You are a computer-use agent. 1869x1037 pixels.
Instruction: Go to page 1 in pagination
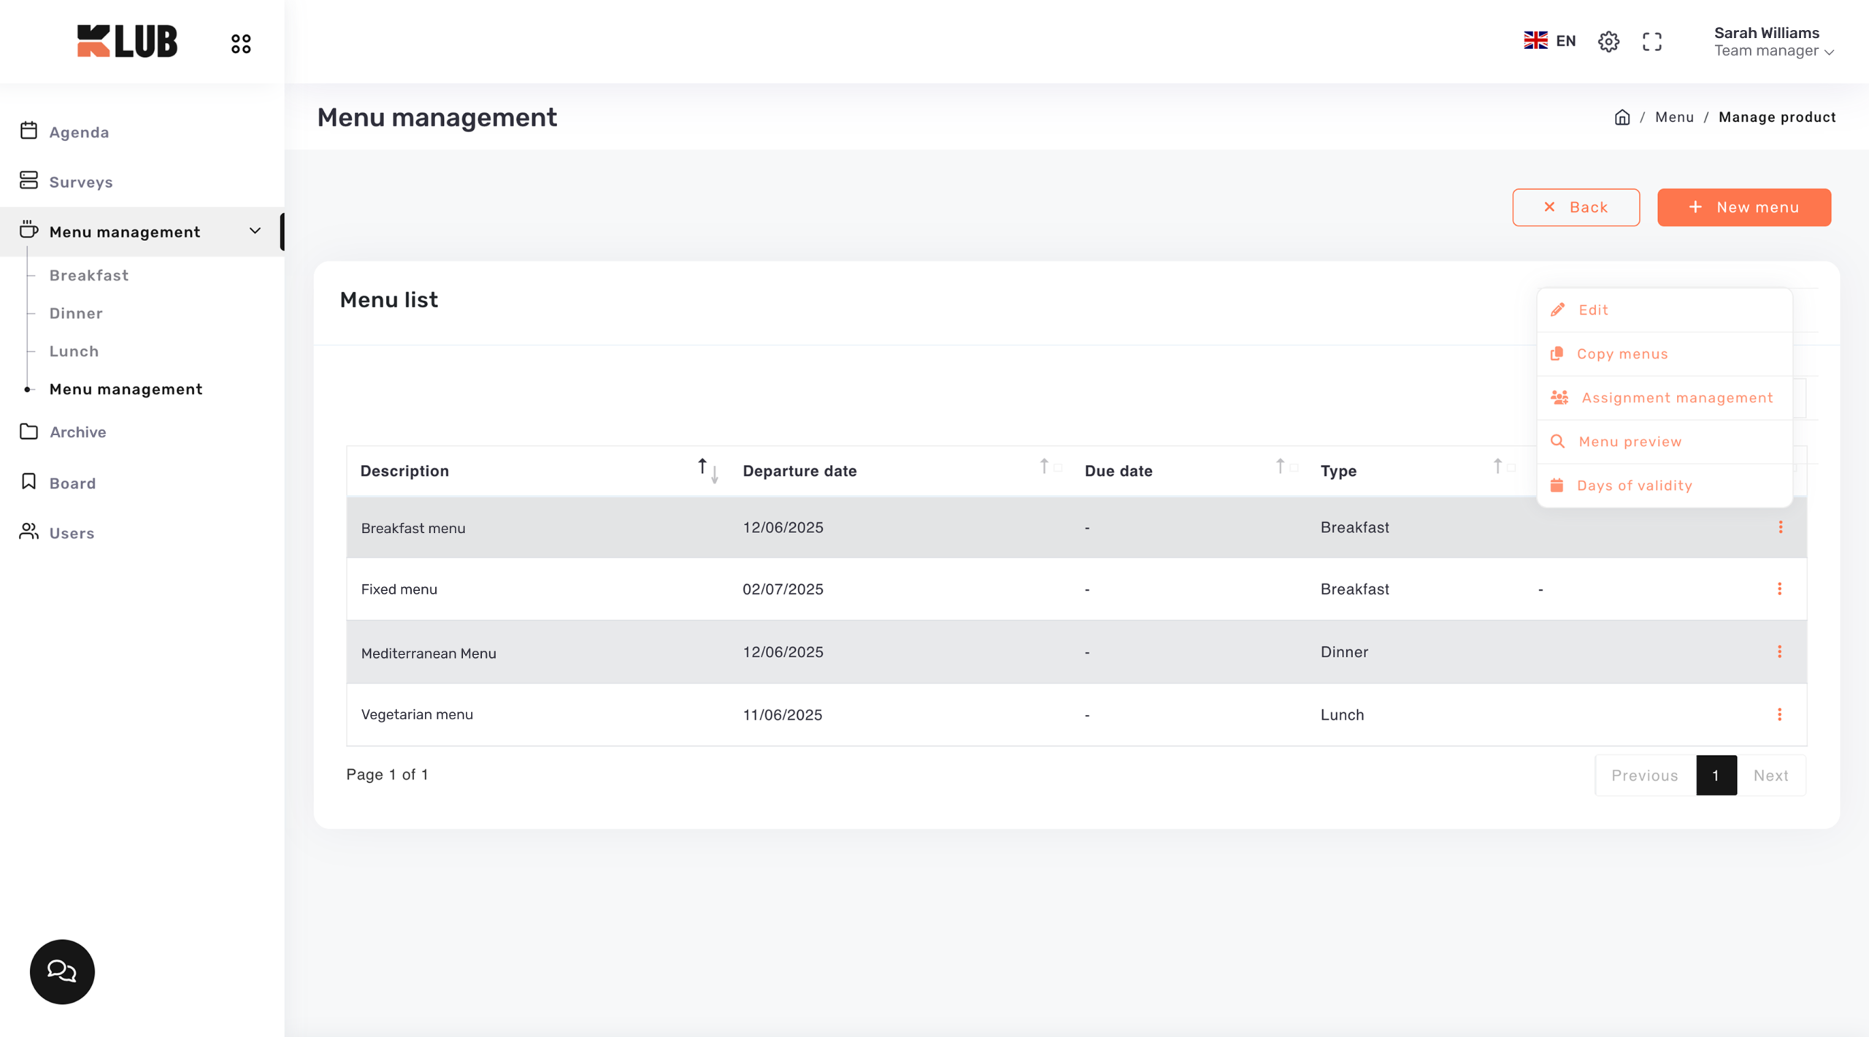click(x=1716, y=775)
